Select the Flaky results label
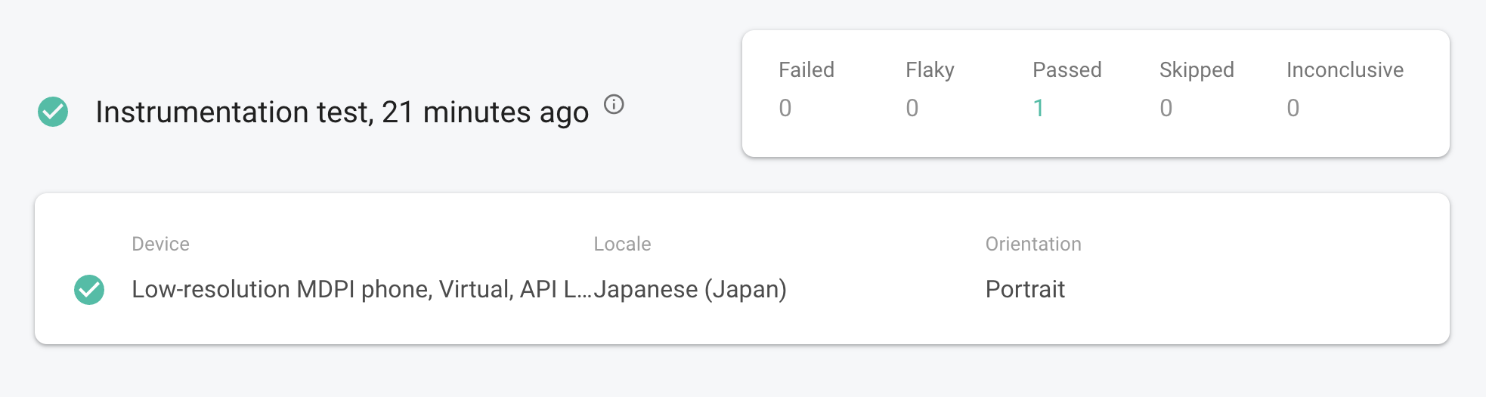This screenshot has width=1486, height=397. pos(930,70)
